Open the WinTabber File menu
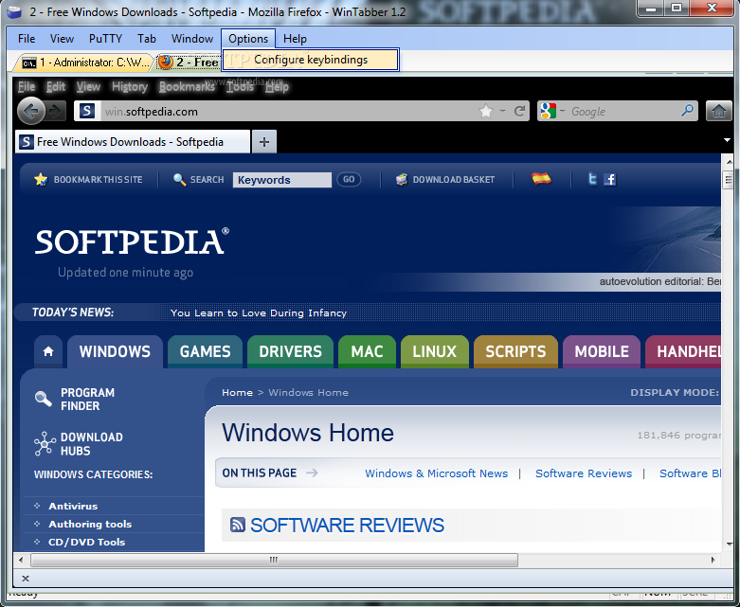Screen dimensions: 740x607 click(x=27, y=39)
